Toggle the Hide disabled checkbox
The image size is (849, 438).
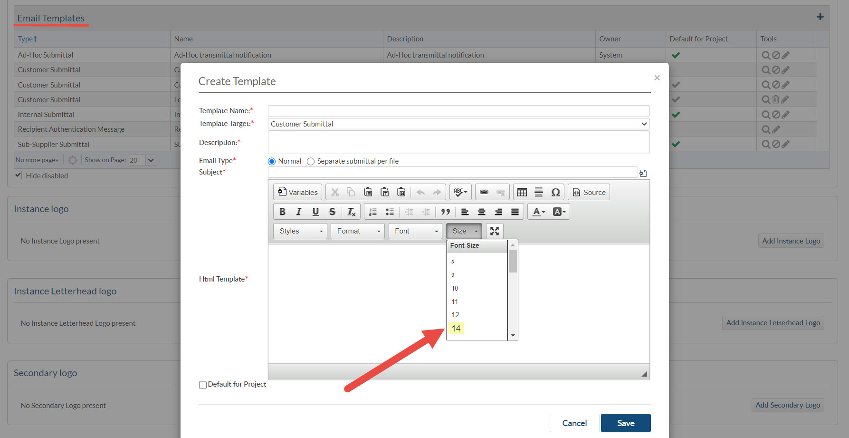pyautogui.click(x=18, y=175)
